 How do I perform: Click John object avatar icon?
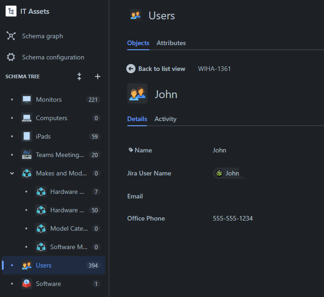coord(137,93)
